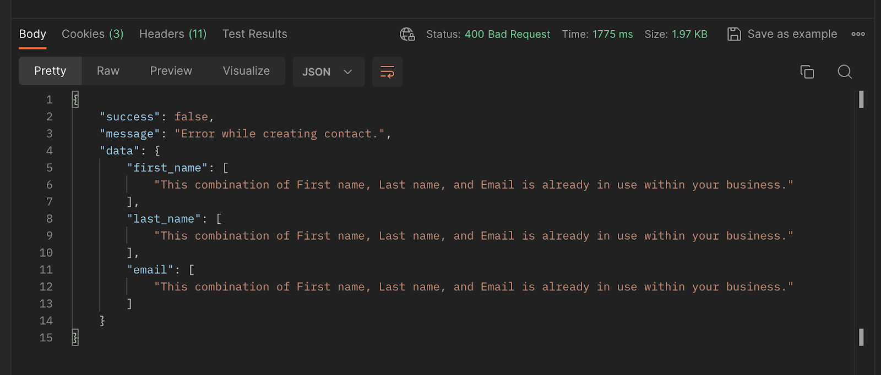Open search in the response body

click(x=845, y=72)
